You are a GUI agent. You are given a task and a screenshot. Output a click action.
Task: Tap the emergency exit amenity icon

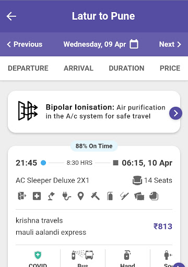coord(22,196)
